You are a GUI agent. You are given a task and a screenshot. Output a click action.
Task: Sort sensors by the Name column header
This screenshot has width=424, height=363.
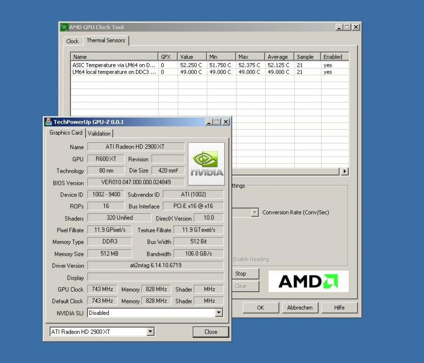115,57
